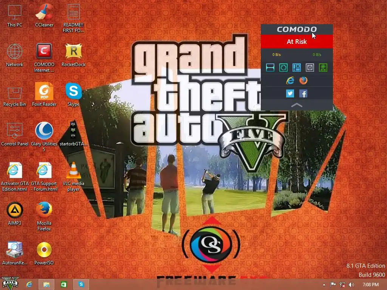Screen dimensions: 387x290
Task: Switch to Skype in taskbar
Action: click(81, 285)
